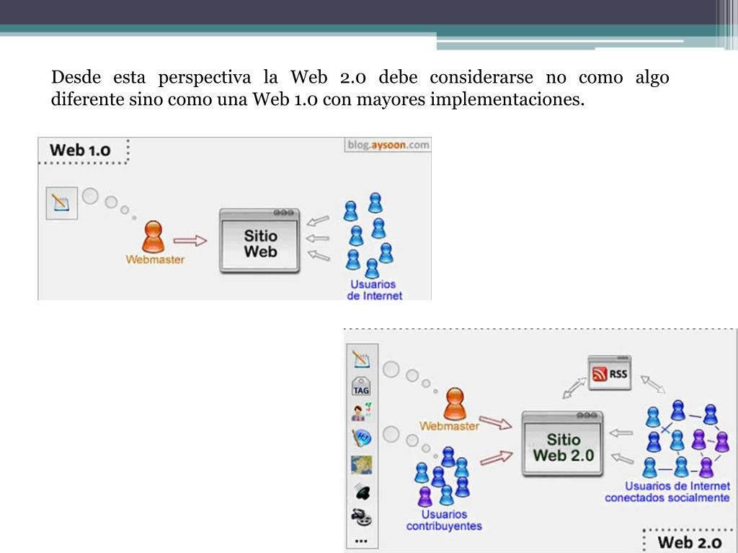
Task: Click the double arrow between RSS and Sitio Web 2.0
Action: pyautogui.click(x=574, y=388)
